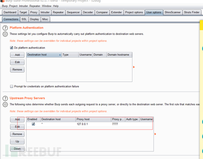The image size is (203, 159).
Task: Click platform auth Username column header
Action: click(x=85, y=55)
